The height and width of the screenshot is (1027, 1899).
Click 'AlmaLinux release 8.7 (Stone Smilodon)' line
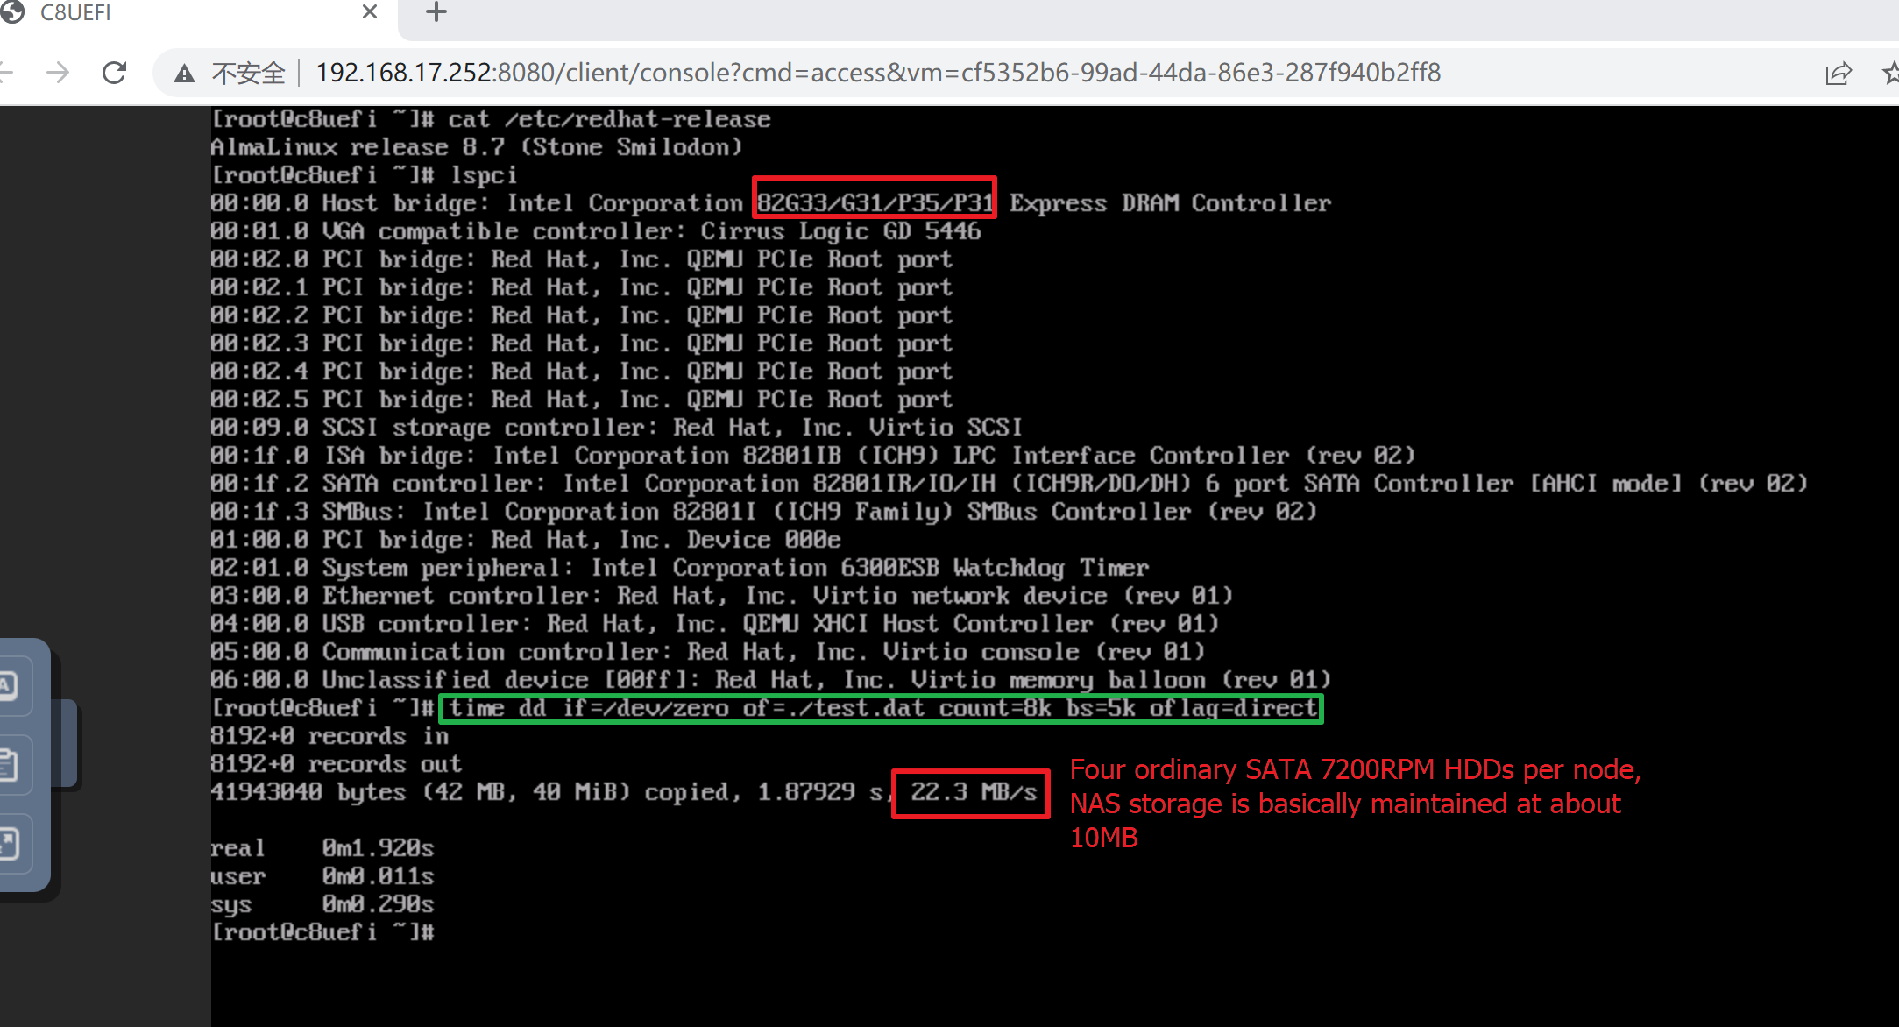coord(478,147)
